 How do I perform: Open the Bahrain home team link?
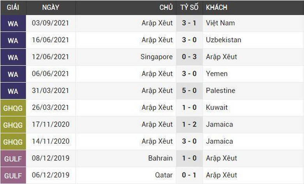(x=160, y=158)
